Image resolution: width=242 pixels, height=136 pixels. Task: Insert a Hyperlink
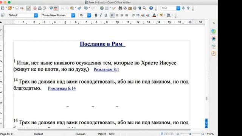click(x=102, y=8)
